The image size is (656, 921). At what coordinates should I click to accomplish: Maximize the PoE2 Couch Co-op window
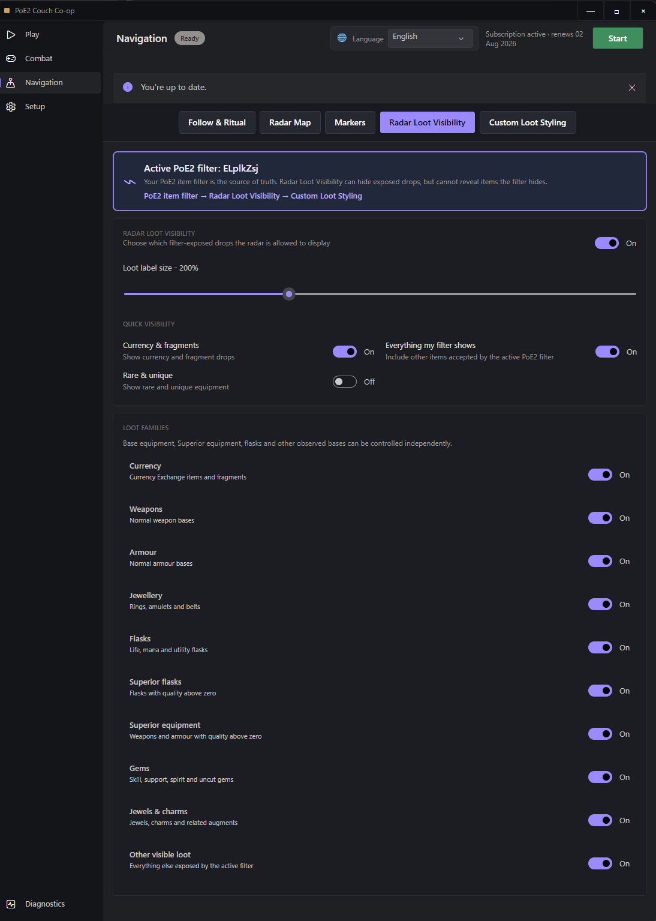tap(616, 11)
